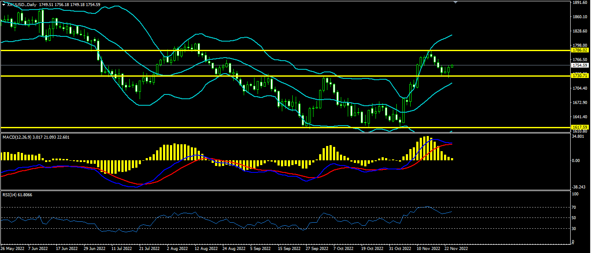Click the current price tag 1754.59

(579, 65)
